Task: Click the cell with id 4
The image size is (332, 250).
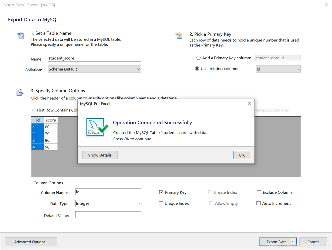Action: pos(38,147)
